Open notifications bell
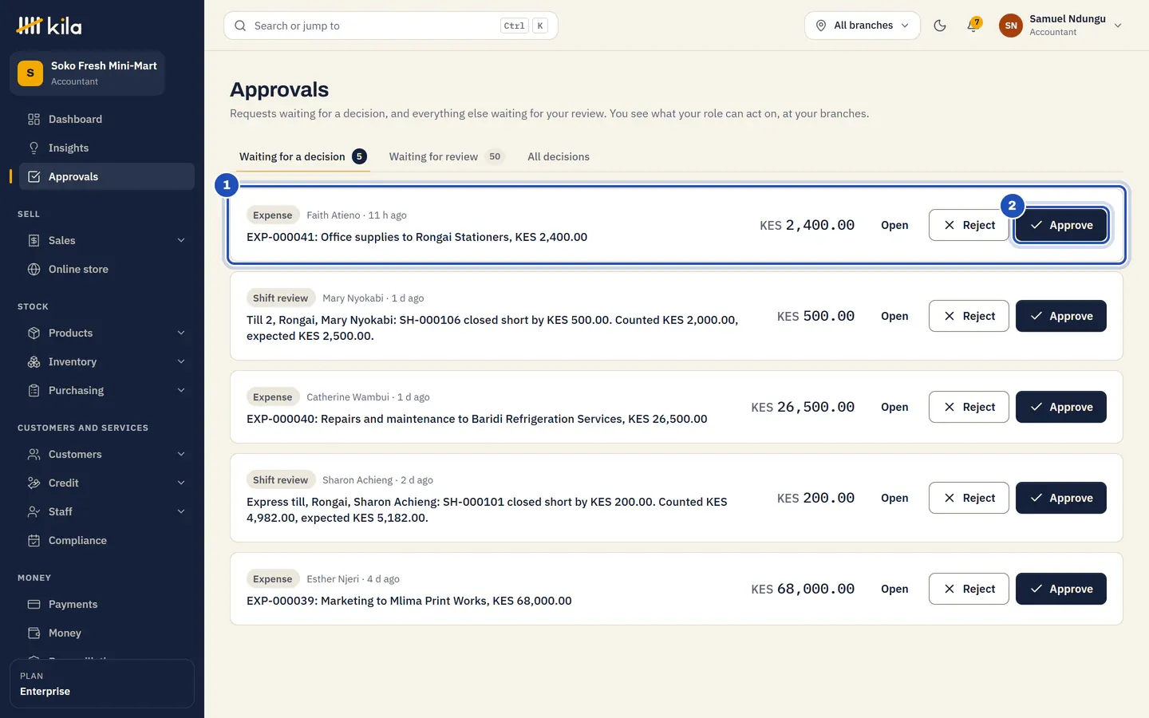This screenshot has width=1149, height=718. coord(973,26)
